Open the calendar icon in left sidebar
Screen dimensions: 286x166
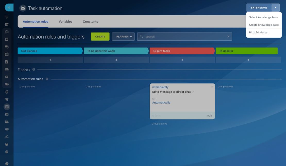click(7, 54)
